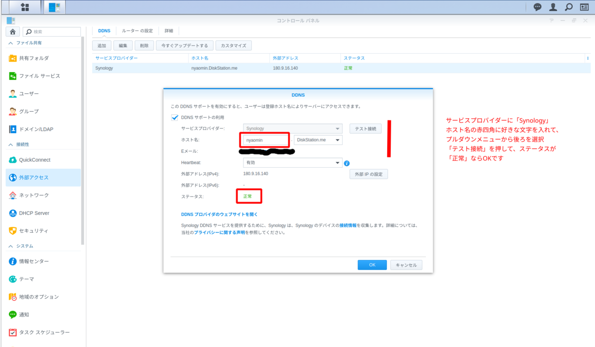Screen dimensions: 595x347
Task: Open 接続情報 link
Action: tap(348, 225)
